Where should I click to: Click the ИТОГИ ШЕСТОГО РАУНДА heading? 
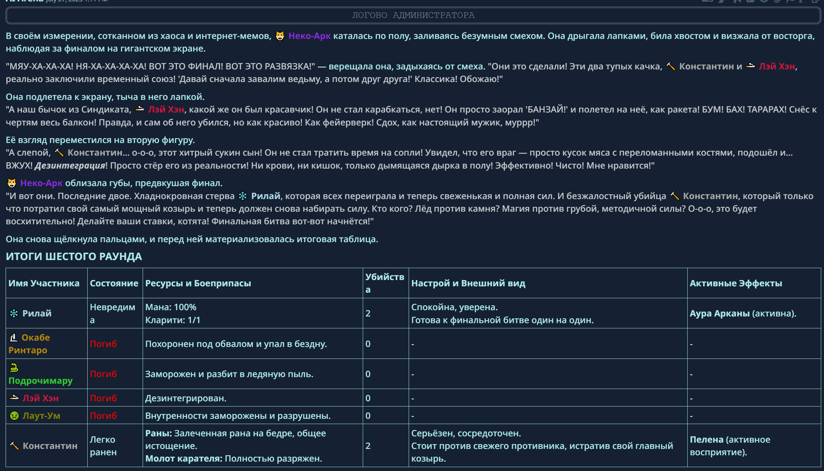[74, 257]
